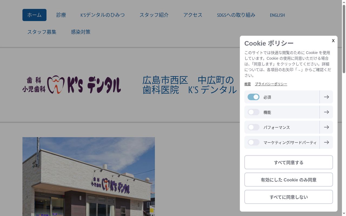Open the 概要 link
This screenshot has height=216, width=346.
[x=248, y=84]
